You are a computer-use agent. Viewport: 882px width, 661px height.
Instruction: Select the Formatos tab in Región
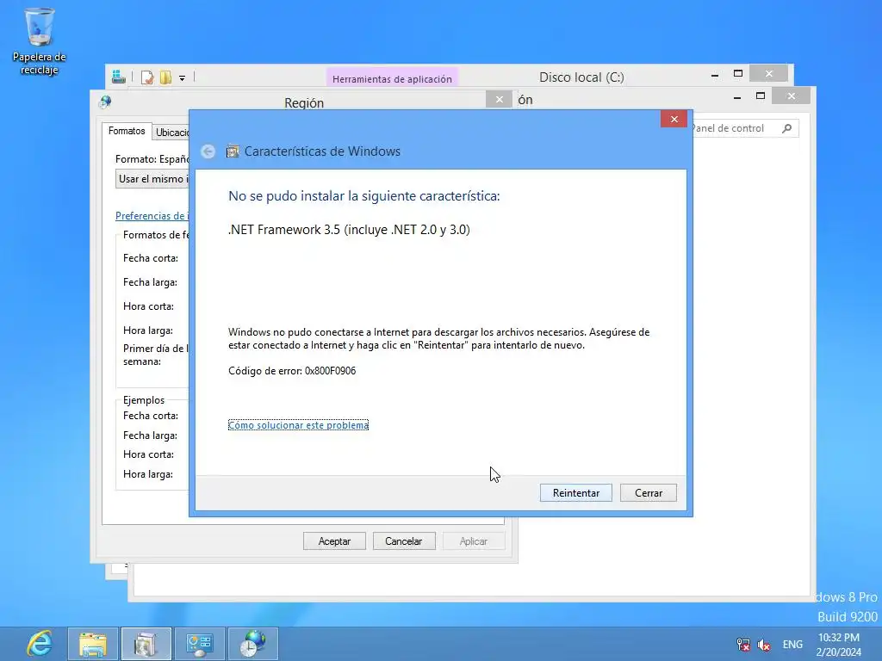click(127, 131)
